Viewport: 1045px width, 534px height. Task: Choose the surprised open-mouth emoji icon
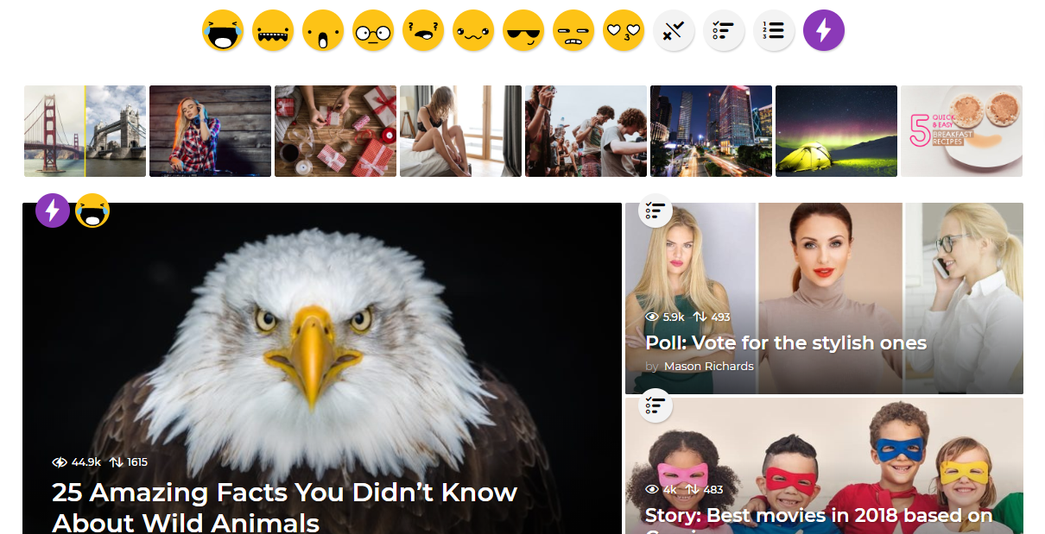pos(323,31)
